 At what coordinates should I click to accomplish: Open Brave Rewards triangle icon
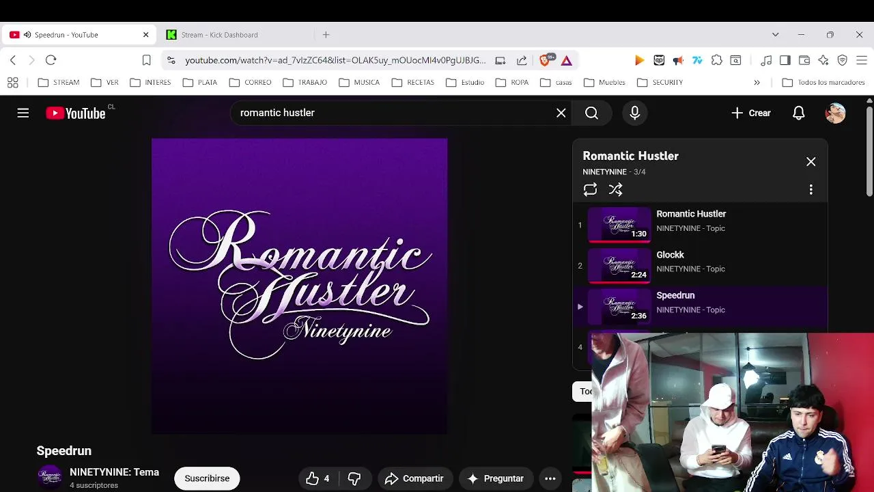(567, 60)
